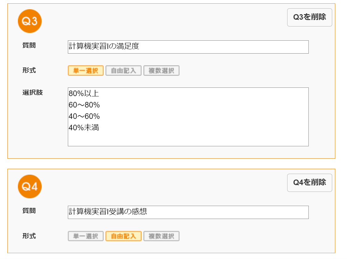Click the 選択肢 label in Q3
Screen dimensions: 347x259
pyautogui.click(x=32, y=92)
